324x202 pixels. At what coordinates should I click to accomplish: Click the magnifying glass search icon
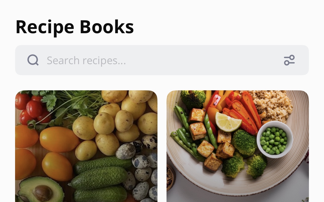(x=33, y=60)
